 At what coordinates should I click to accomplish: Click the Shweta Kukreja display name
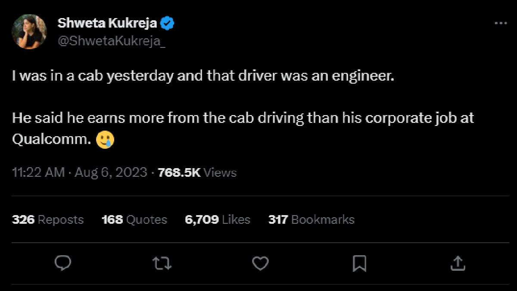(x=108, y=23)
